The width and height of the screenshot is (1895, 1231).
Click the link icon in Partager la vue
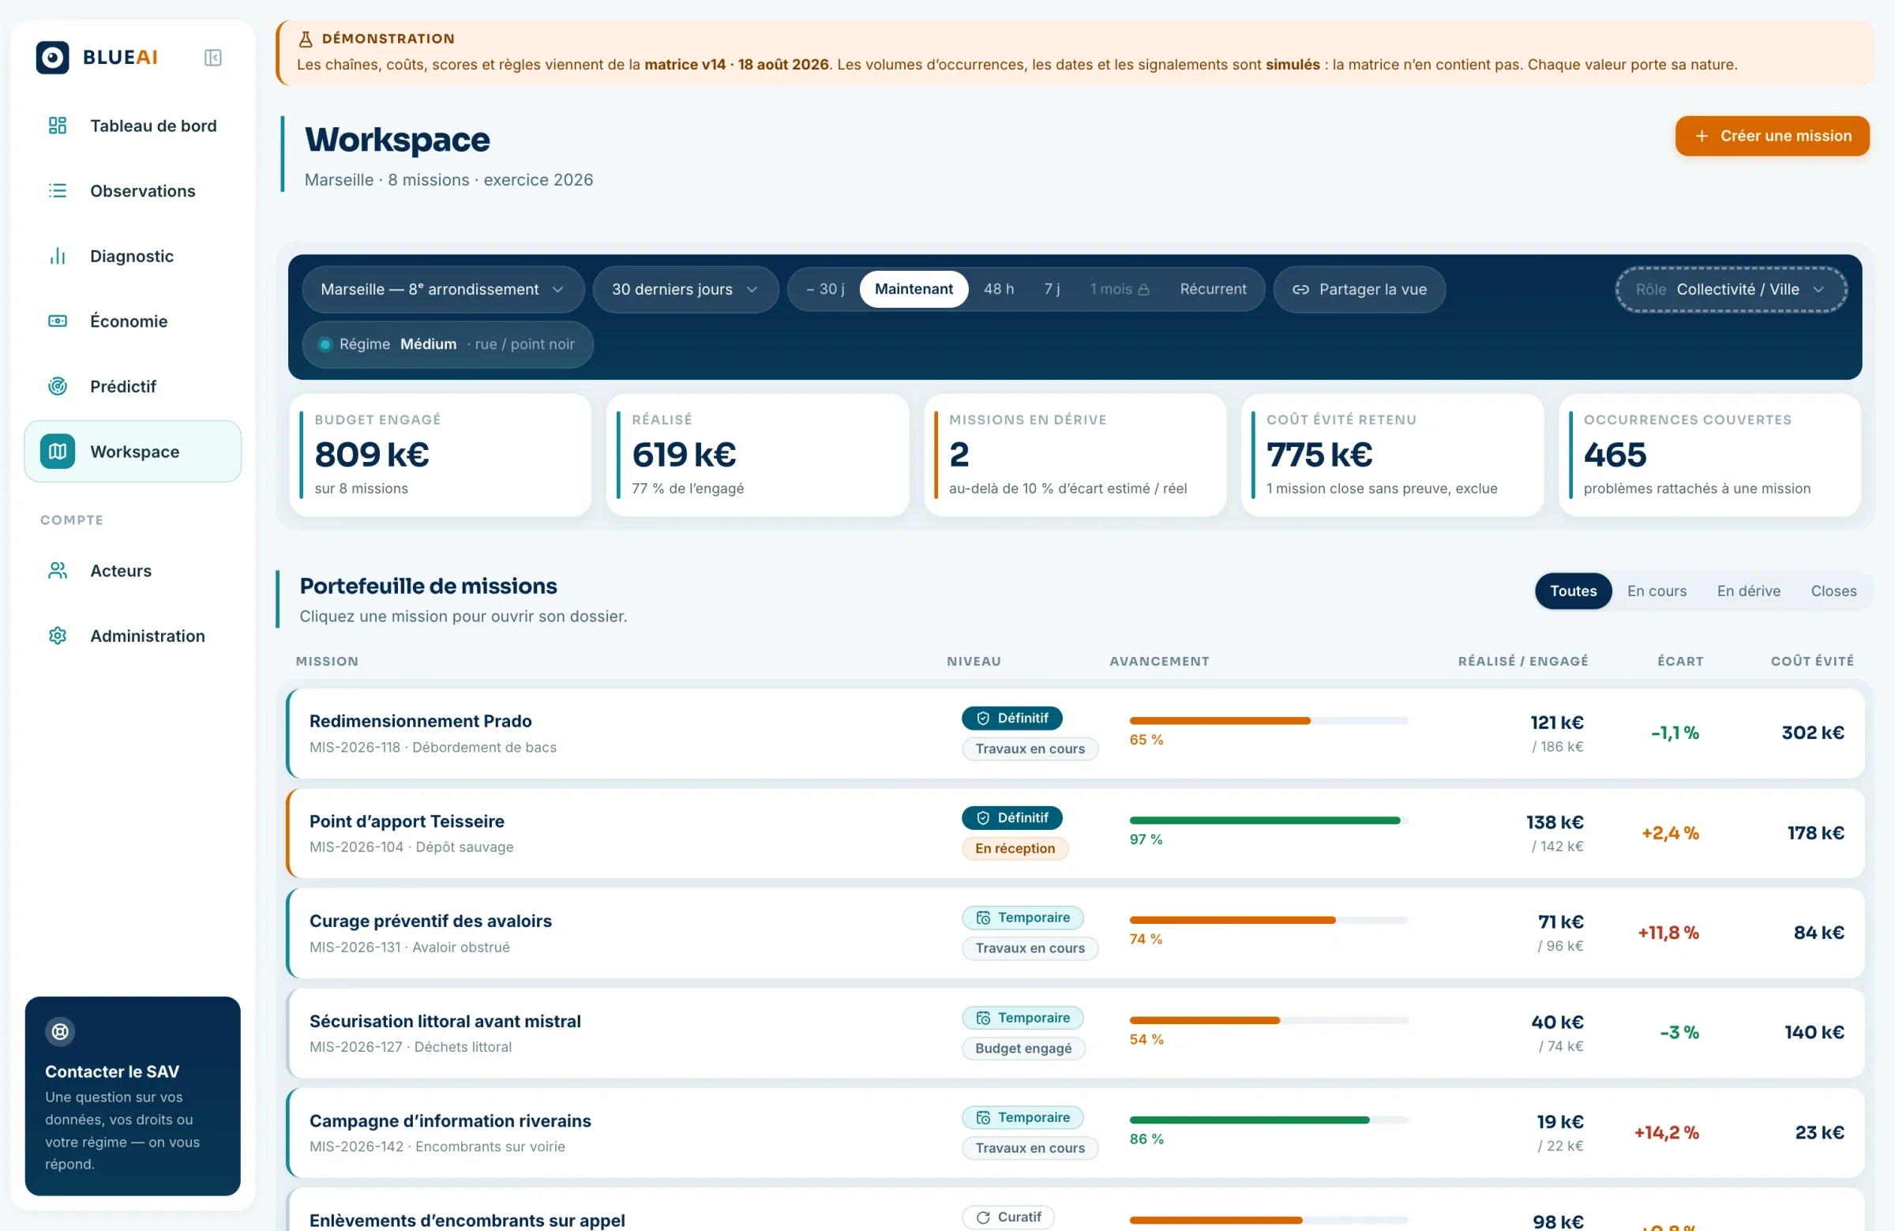coord(1300,289)
